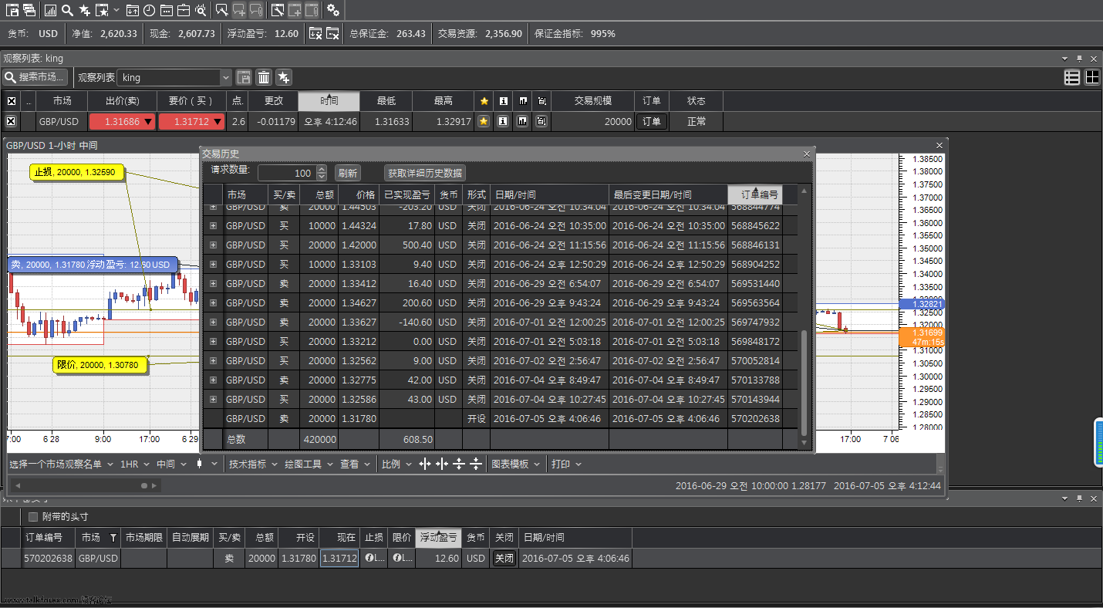1103x608 pixels.
Task: Click the trash delete watchlist icon
Action: pos(264,77)
